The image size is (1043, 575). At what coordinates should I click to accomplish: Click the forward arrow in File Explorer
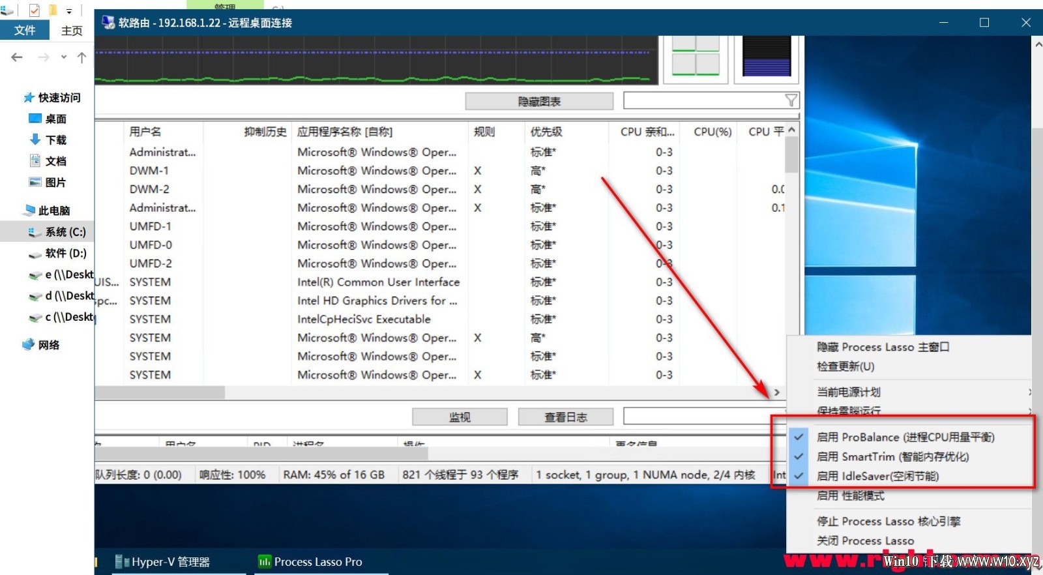tap(43, 57)
